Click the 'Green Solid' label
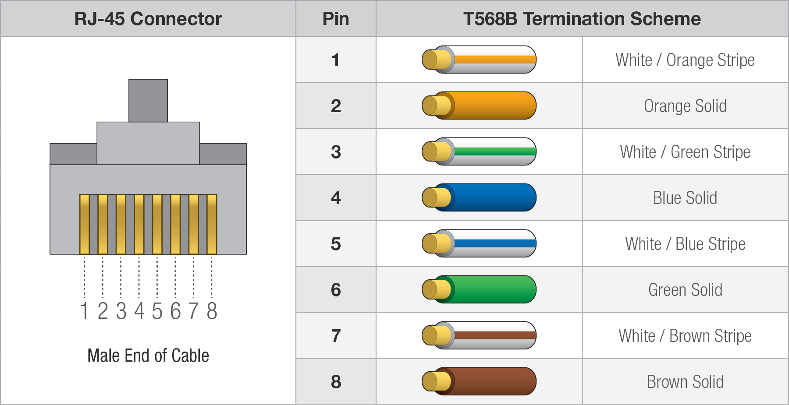The height and width of the screenshot is (405, 789). [685, 290]
